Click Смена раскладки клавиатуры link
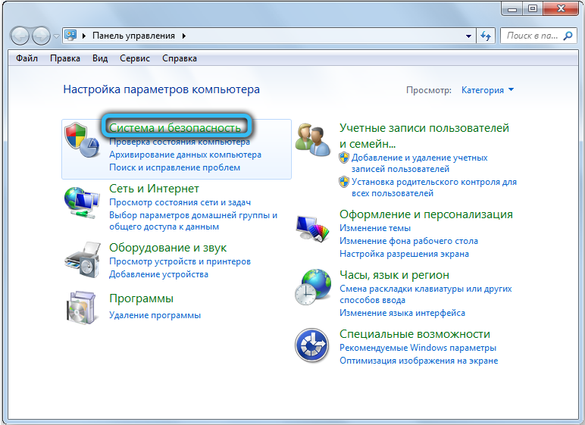Viewport: 585px width, 425px height. tap(426, 294)
